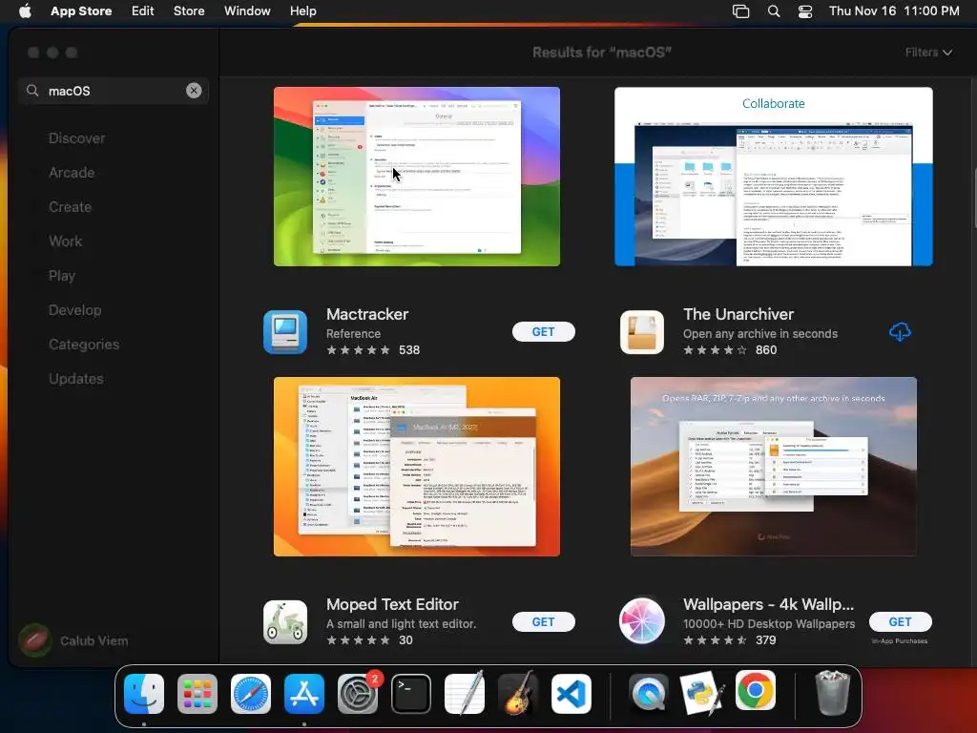This screenshot has width=977, height=733.
Task: Open Visual Studio Code from Dock
Action: 572,694
